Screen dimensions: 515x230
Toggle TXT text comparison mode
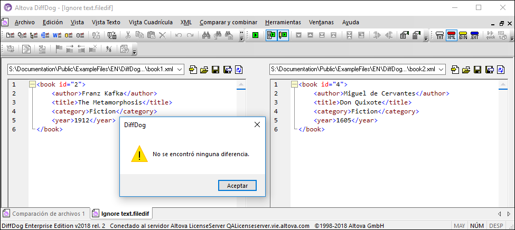[x=439, y=35]
